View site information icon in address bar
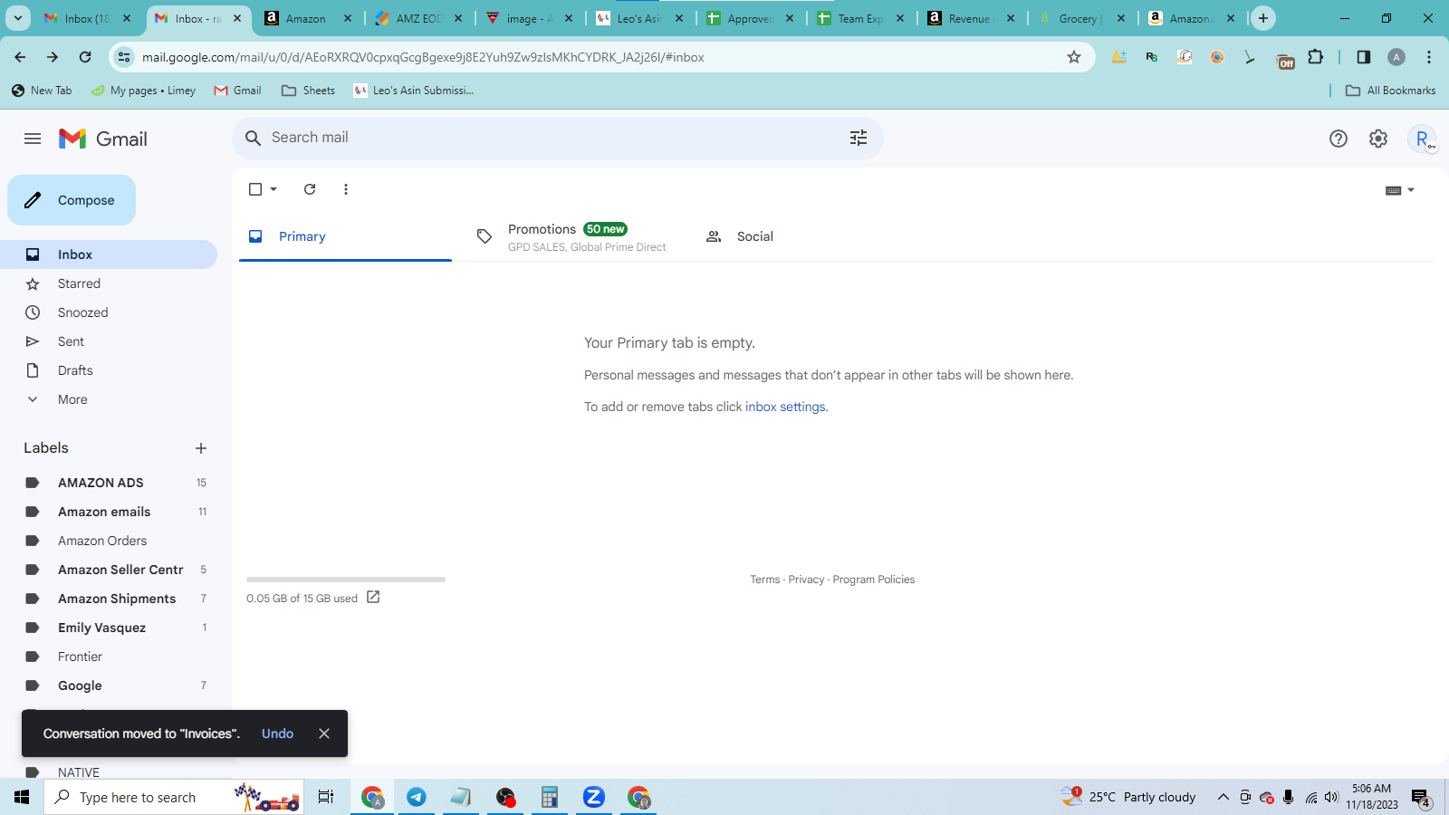 [x=124, y=57]
